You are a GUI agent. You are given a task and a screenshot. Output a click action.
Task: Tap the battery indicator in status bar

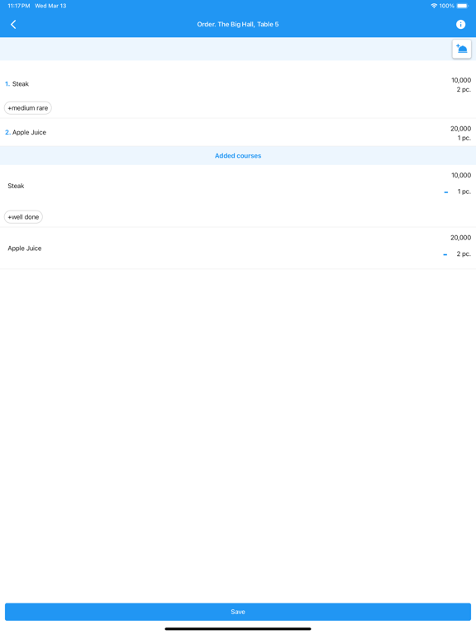tap(463, 6)
